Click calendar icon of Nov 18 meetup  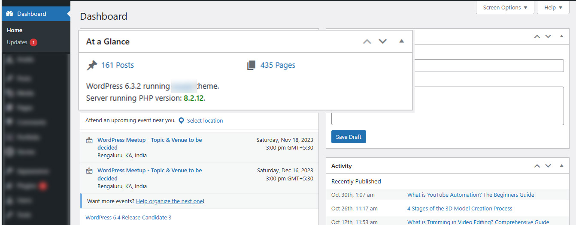pyautogui.click(x=89, y=140)
